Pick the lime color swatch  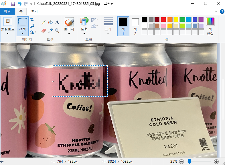(x=182, y=26)
